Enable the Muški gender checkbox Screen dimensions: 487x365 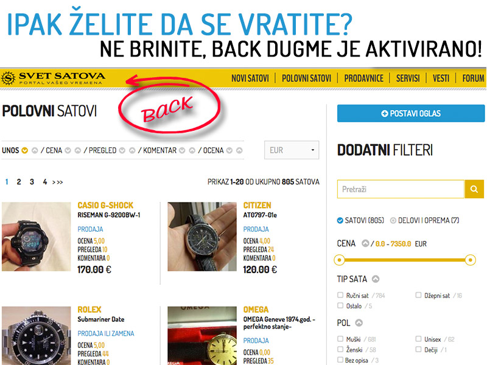tap(340, 339)
